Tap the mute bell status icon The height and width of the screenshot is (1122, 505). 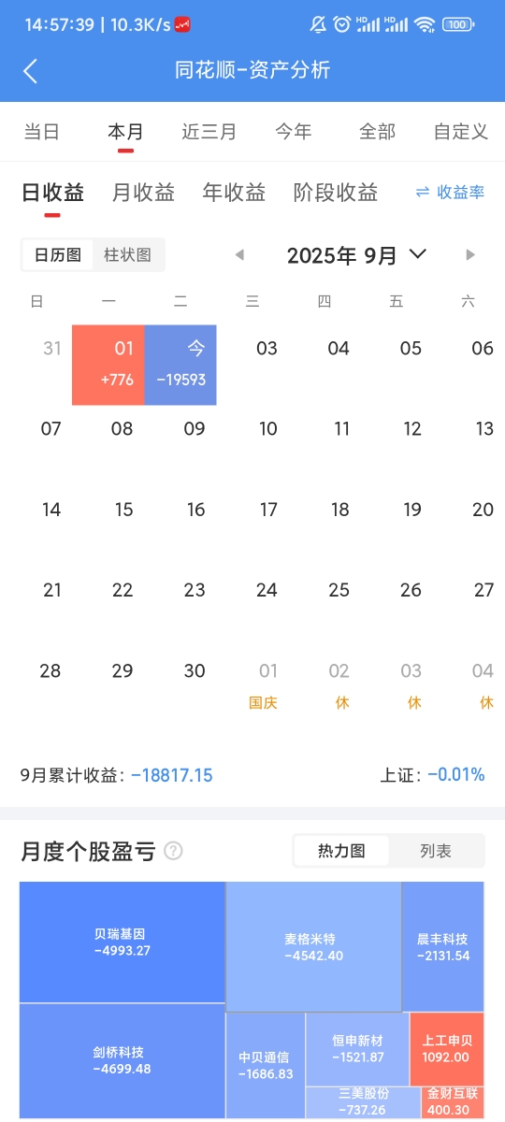[x=318, y=24]
